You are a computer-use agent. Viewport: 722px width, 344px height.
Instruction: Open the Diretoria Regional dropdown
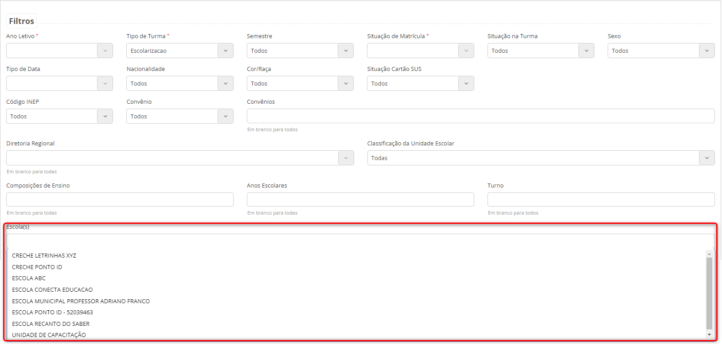180,158
